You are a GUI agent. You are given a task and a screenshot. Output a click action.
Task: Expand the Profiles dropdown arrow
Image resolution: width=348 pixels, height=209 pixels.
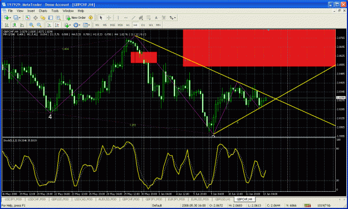(19, 18)
